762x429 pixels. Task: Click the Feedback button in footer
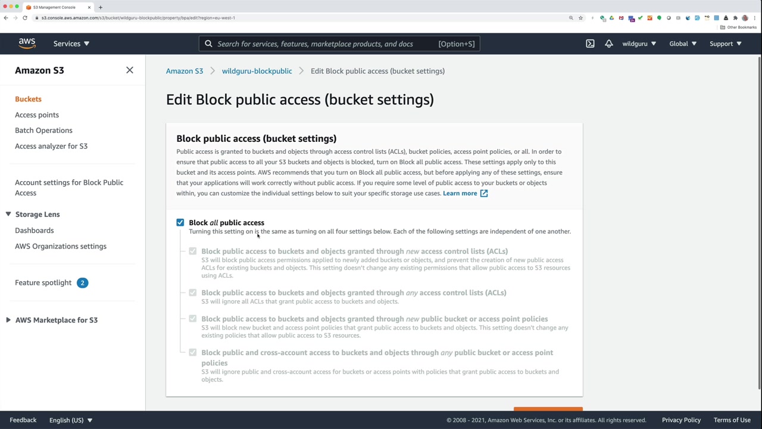(x=23, y=420)
